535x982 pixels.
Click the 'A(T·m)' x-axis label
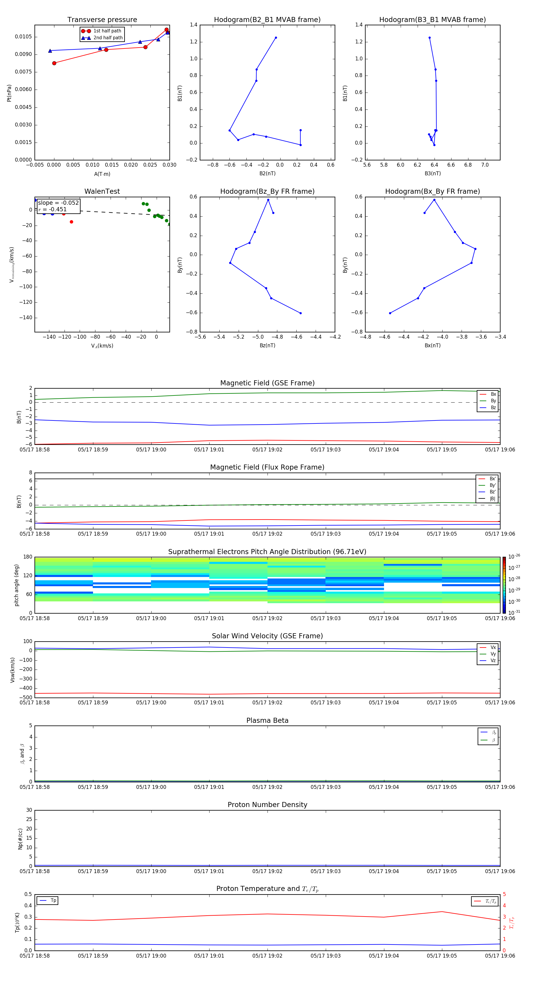click(x=102, y=174)
